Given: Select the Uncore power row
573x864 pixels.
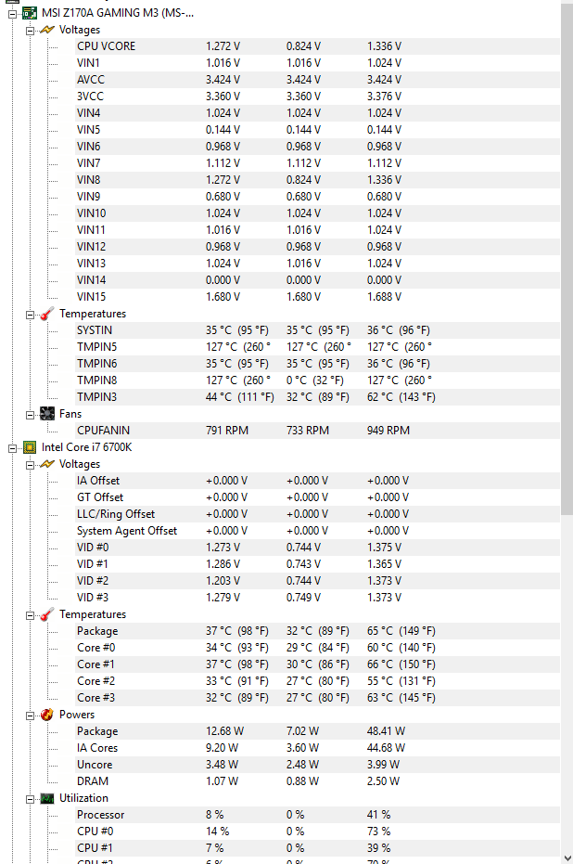Looking at the screenshot, I should pos(318,765).
